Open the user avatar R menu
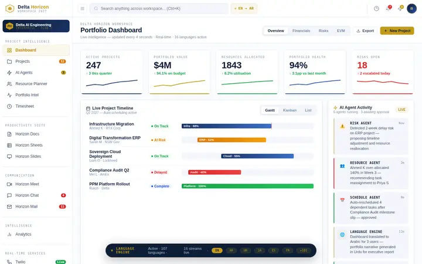The image size is (422, 264). pyautogui.click(x=411, y=9)
